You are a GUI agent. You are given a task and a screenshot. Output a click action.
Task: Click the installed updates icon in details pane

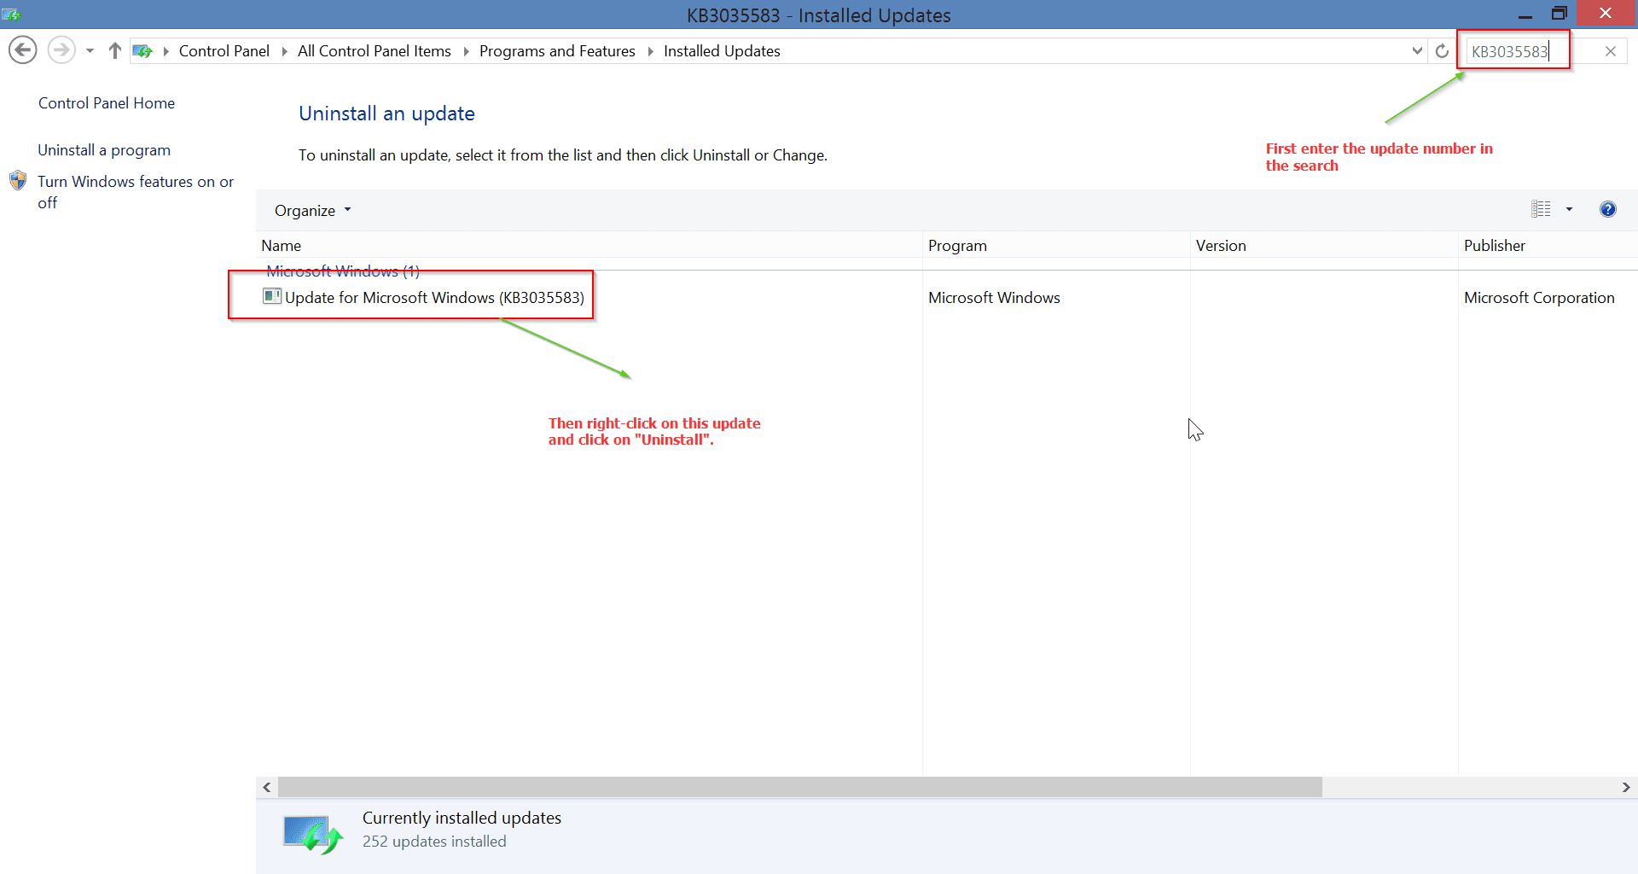click(x=313, y=835)
